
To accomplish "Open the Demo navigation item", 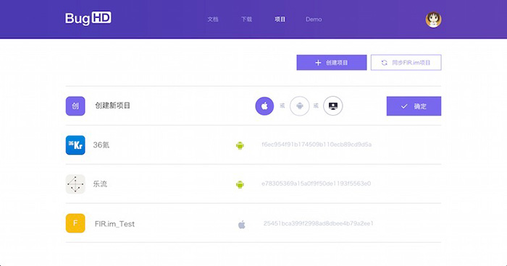I will (x=314, y=20).
